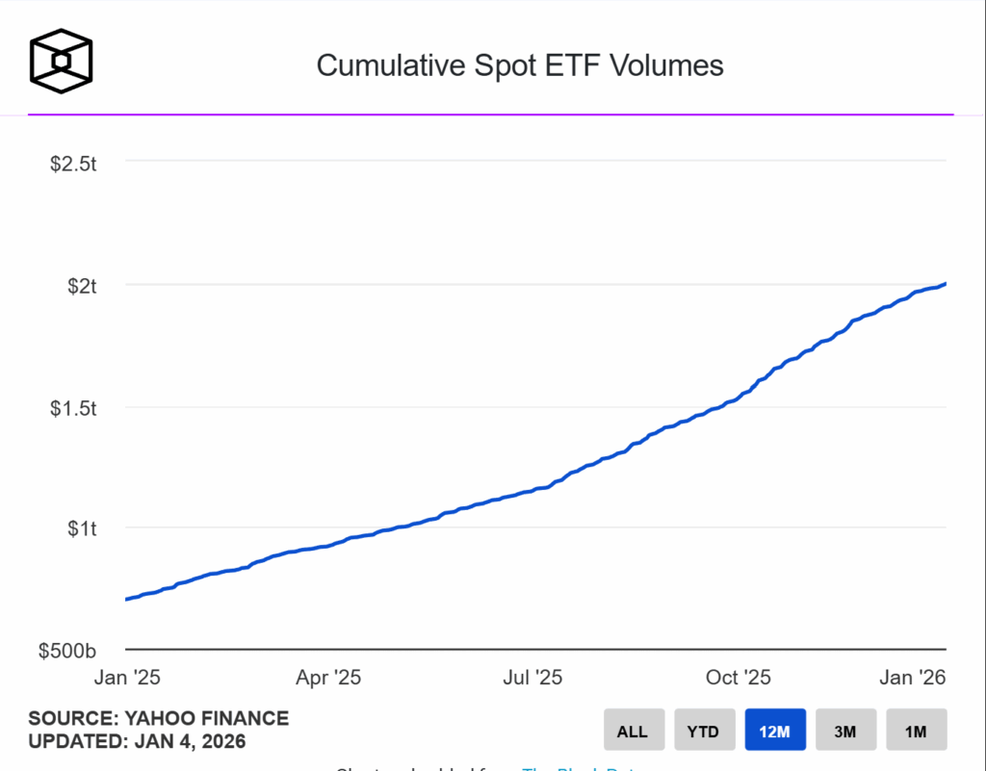Click The Block logo icon
This screenshot has width=986, height=771.
61,61
